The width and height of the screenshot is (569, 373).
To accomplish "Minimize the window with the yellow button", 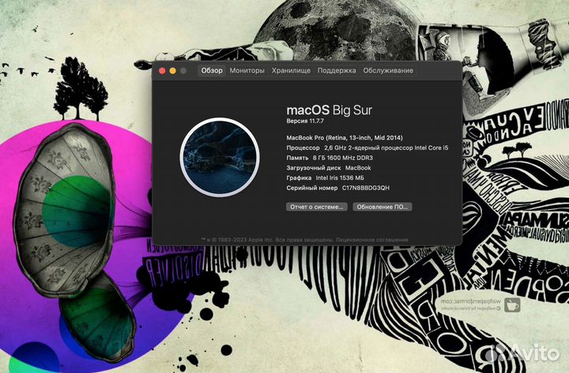I will (x=173, y=71).
